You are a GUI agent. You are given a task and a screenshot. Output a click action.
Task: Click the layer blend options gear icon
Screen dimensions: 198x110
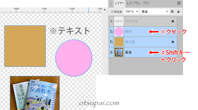[x=172, y=11]
